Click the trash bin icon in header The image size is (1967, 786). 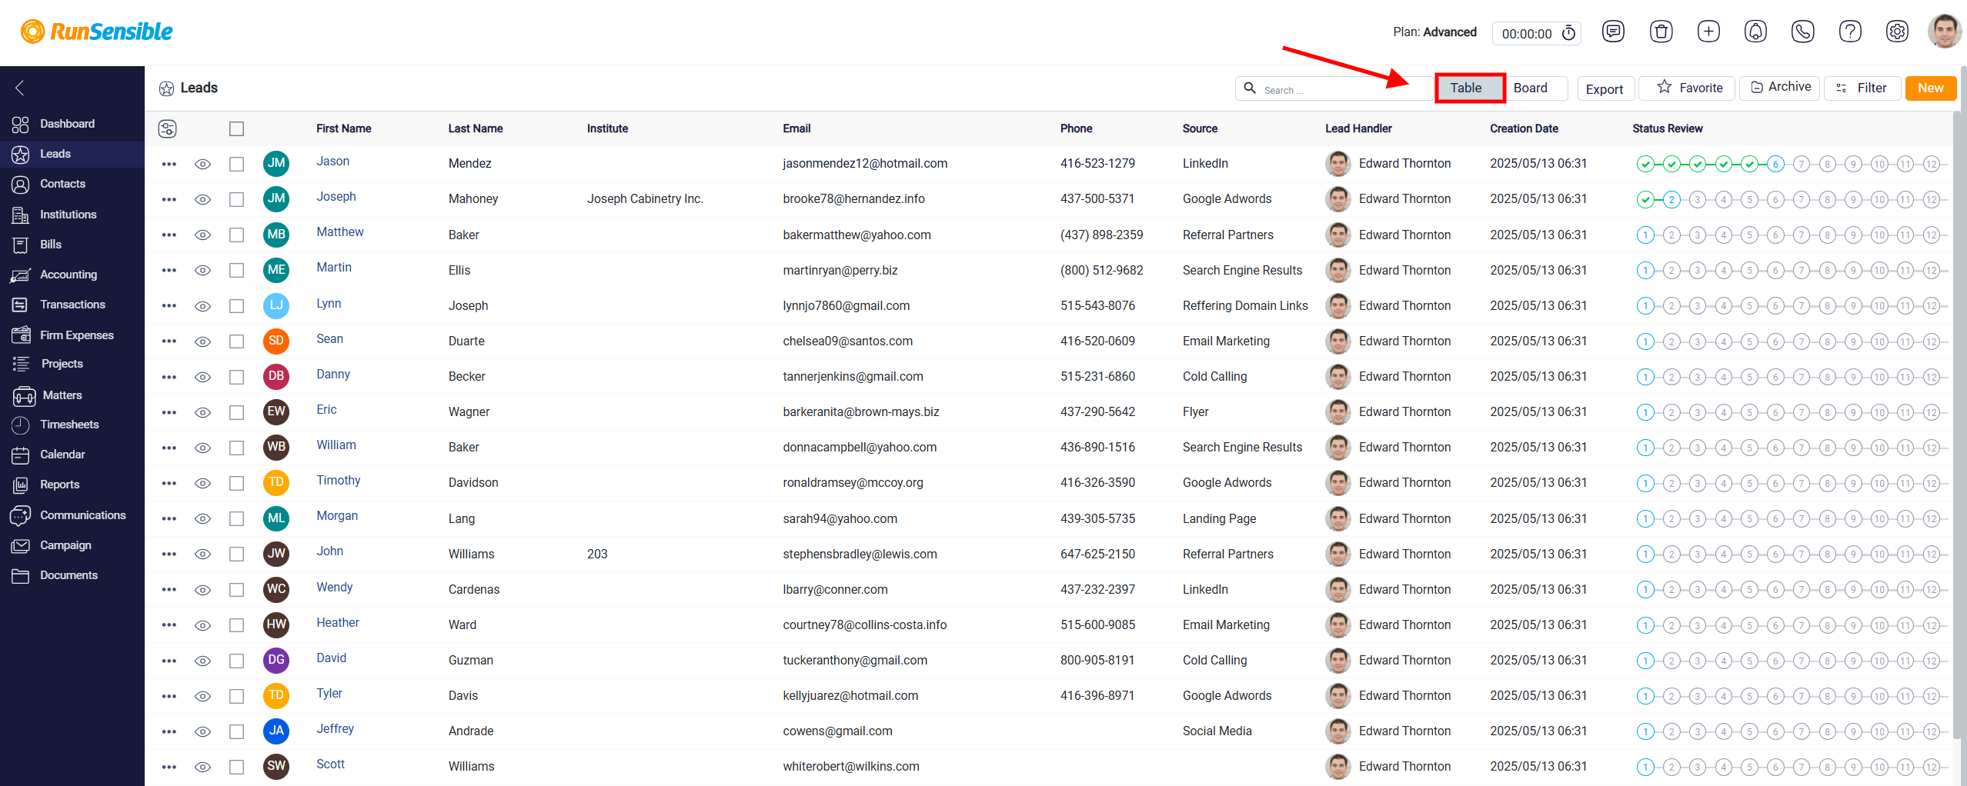tap(1661, 32)
